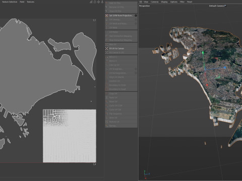Select Add UV Pins command
Viewport: 242px width, 181px height.
tap(121, 3)
